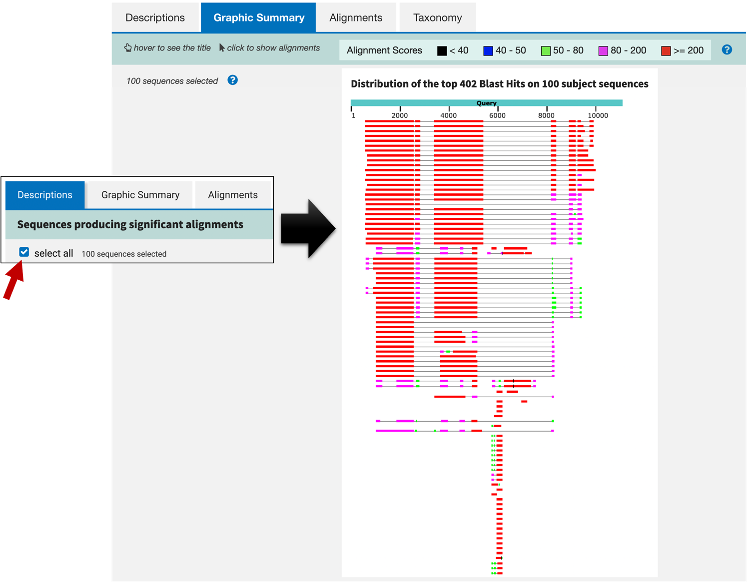Click the 'Distribution of the top 402 Blast Hits' title
This screenshot has width=752, height=582.
point(499,84)
